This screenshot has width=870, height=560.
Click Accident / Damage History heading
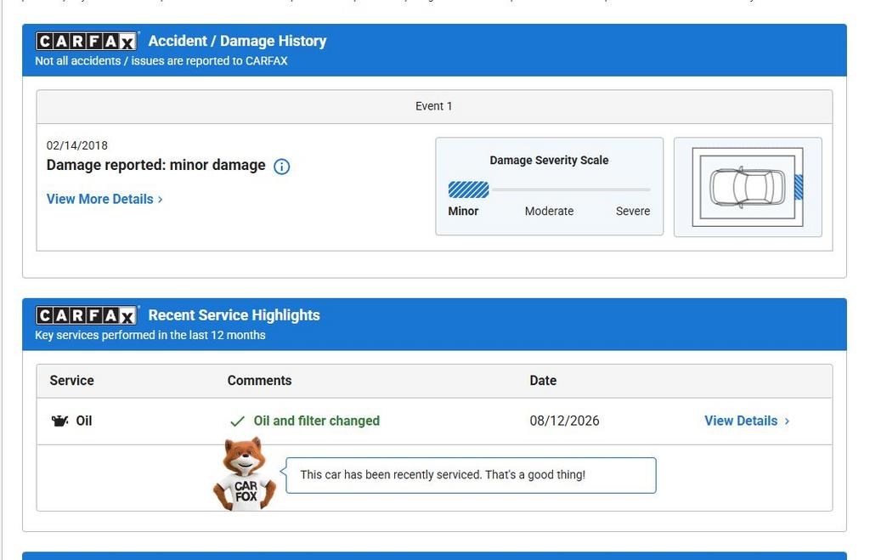(238, 41)
